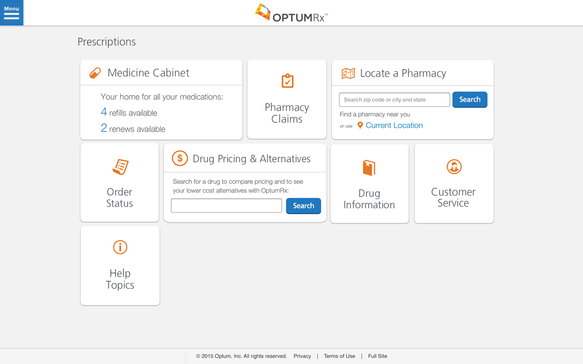Open the hamburger Menu button

(11, 13)
